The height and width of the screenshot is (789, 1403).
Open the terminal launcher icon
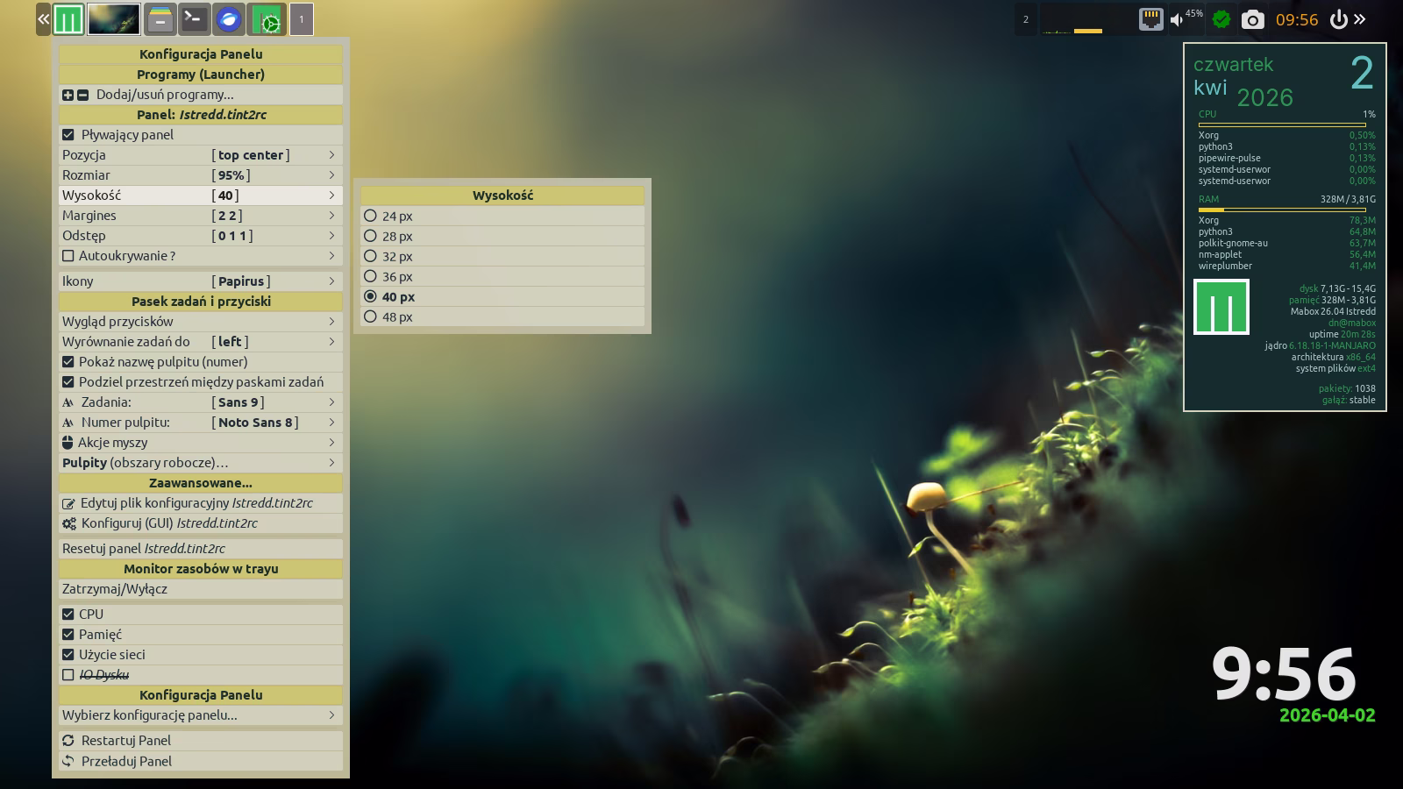[x=194, y=19]
